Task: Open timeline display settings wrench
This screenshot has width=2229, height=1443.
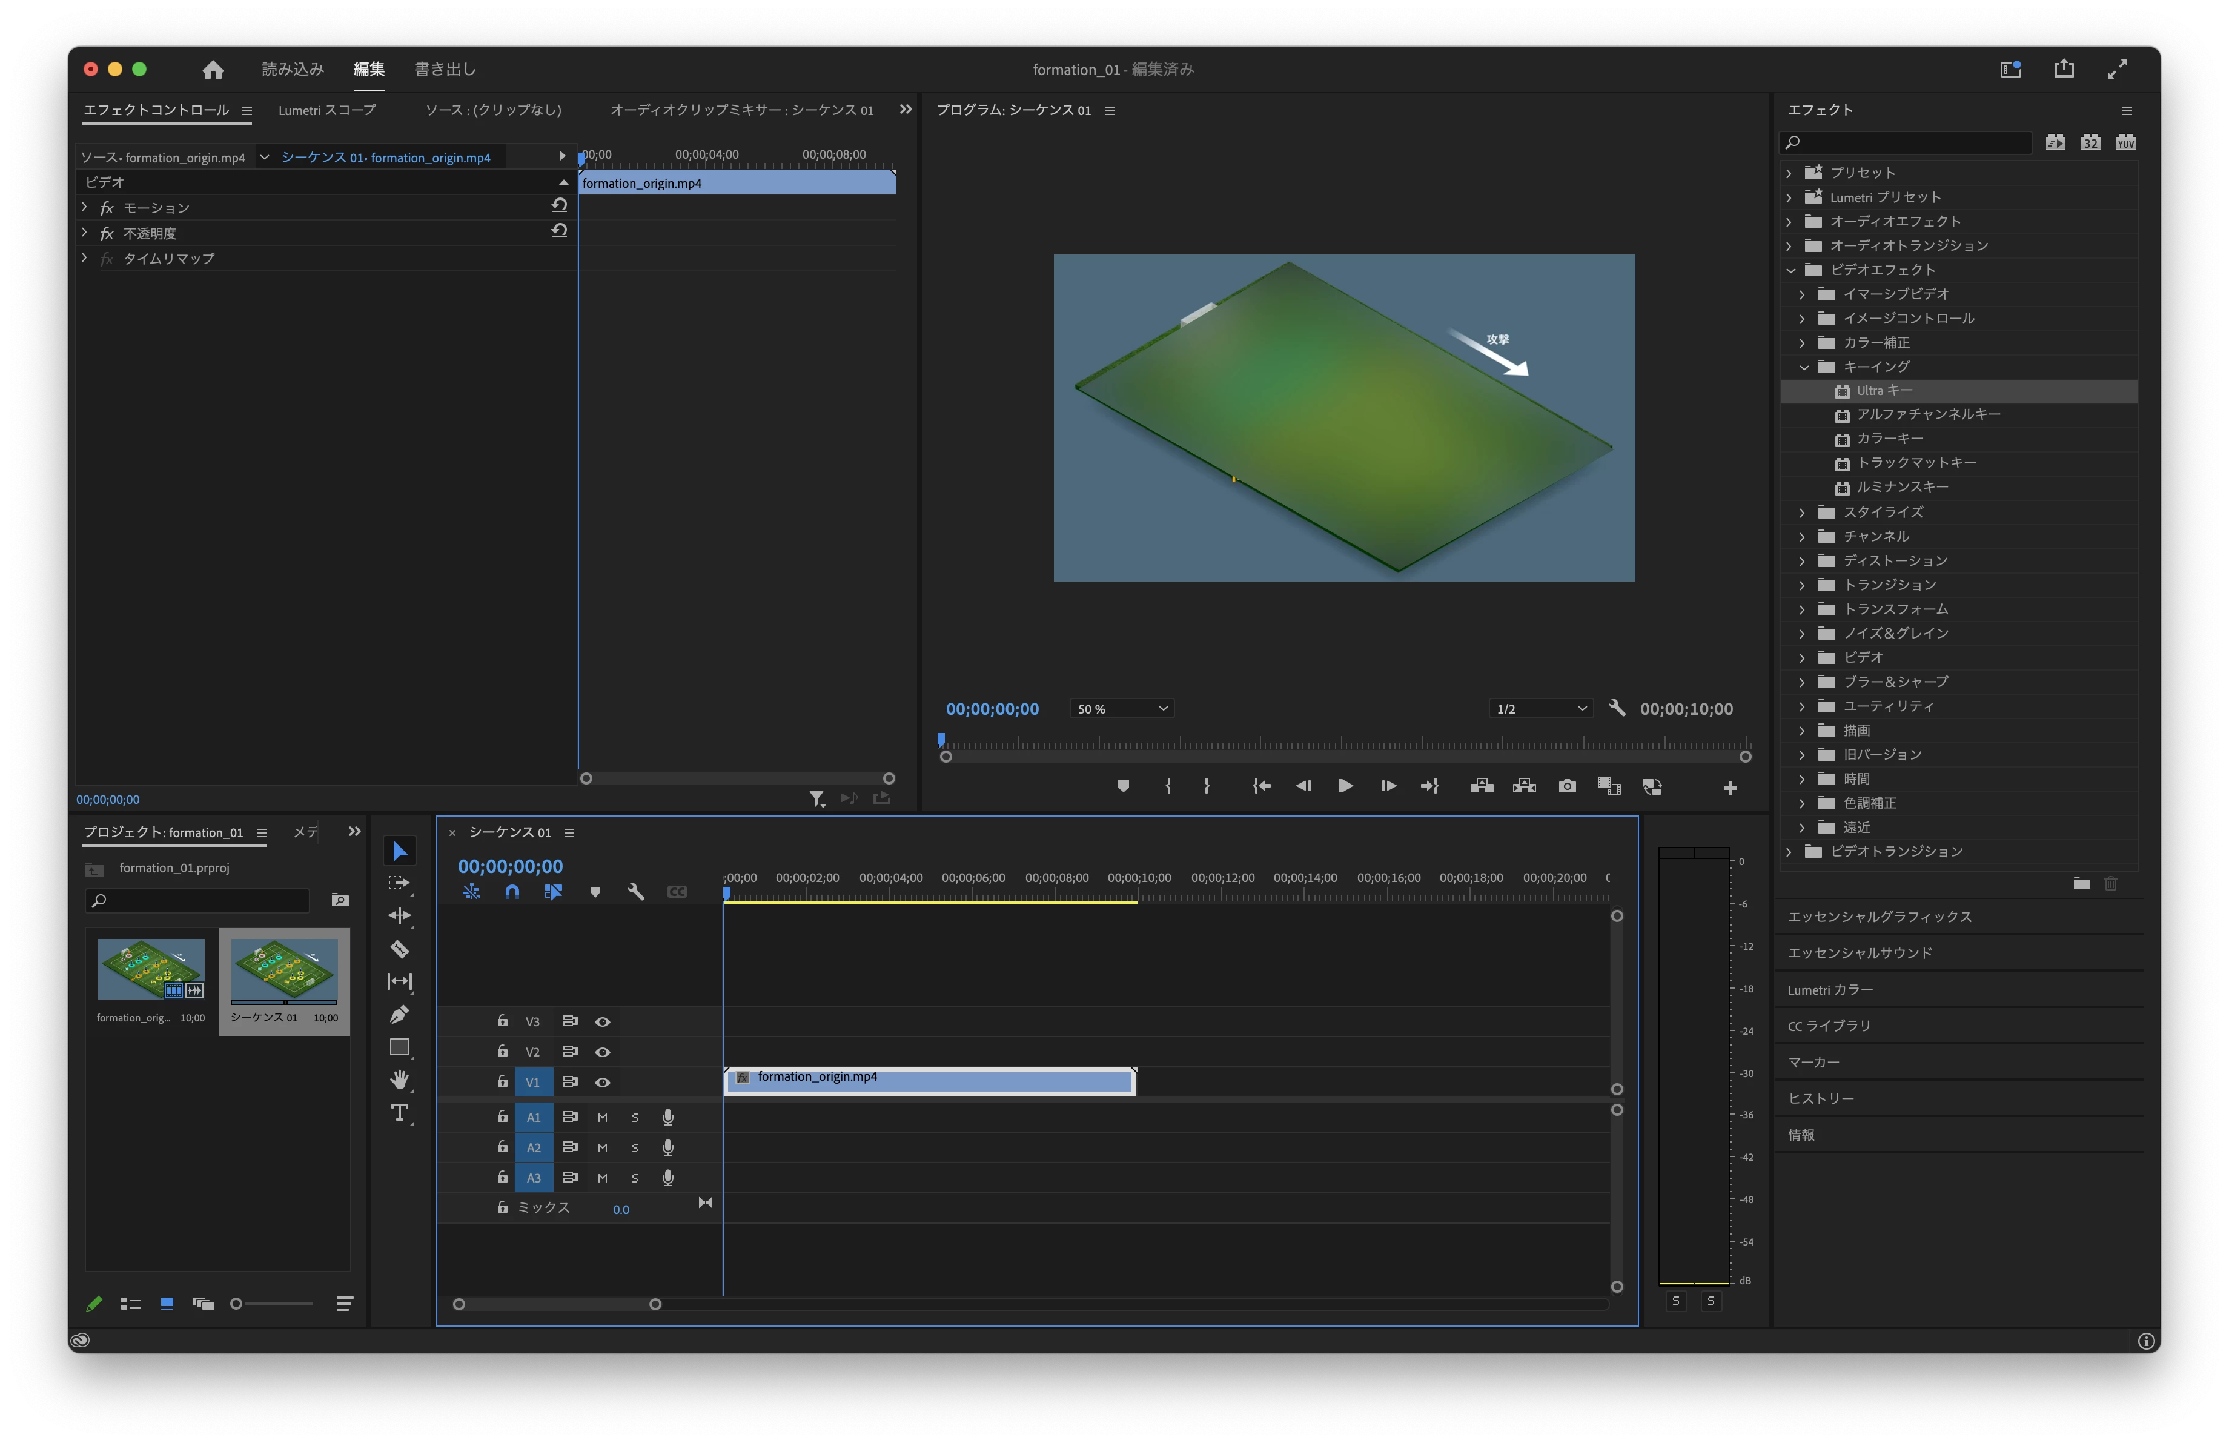Action: (x=636, y=892)
